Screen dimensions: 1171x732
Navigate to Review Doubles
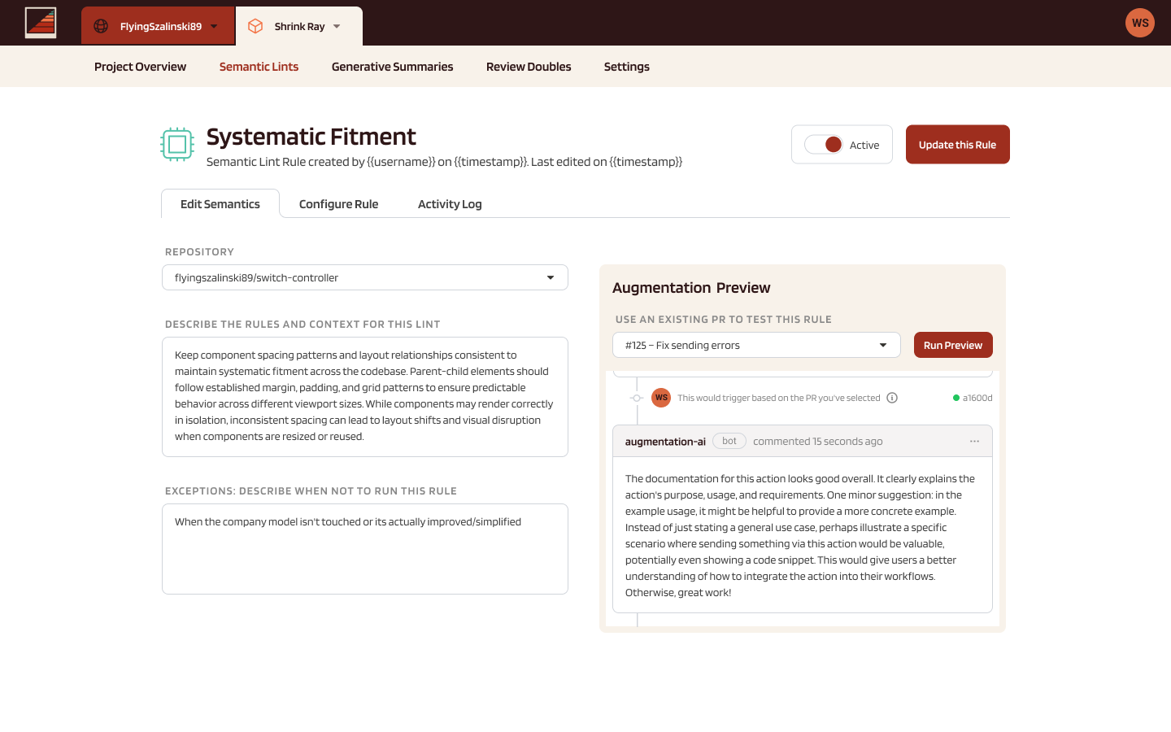click(529, 67)
